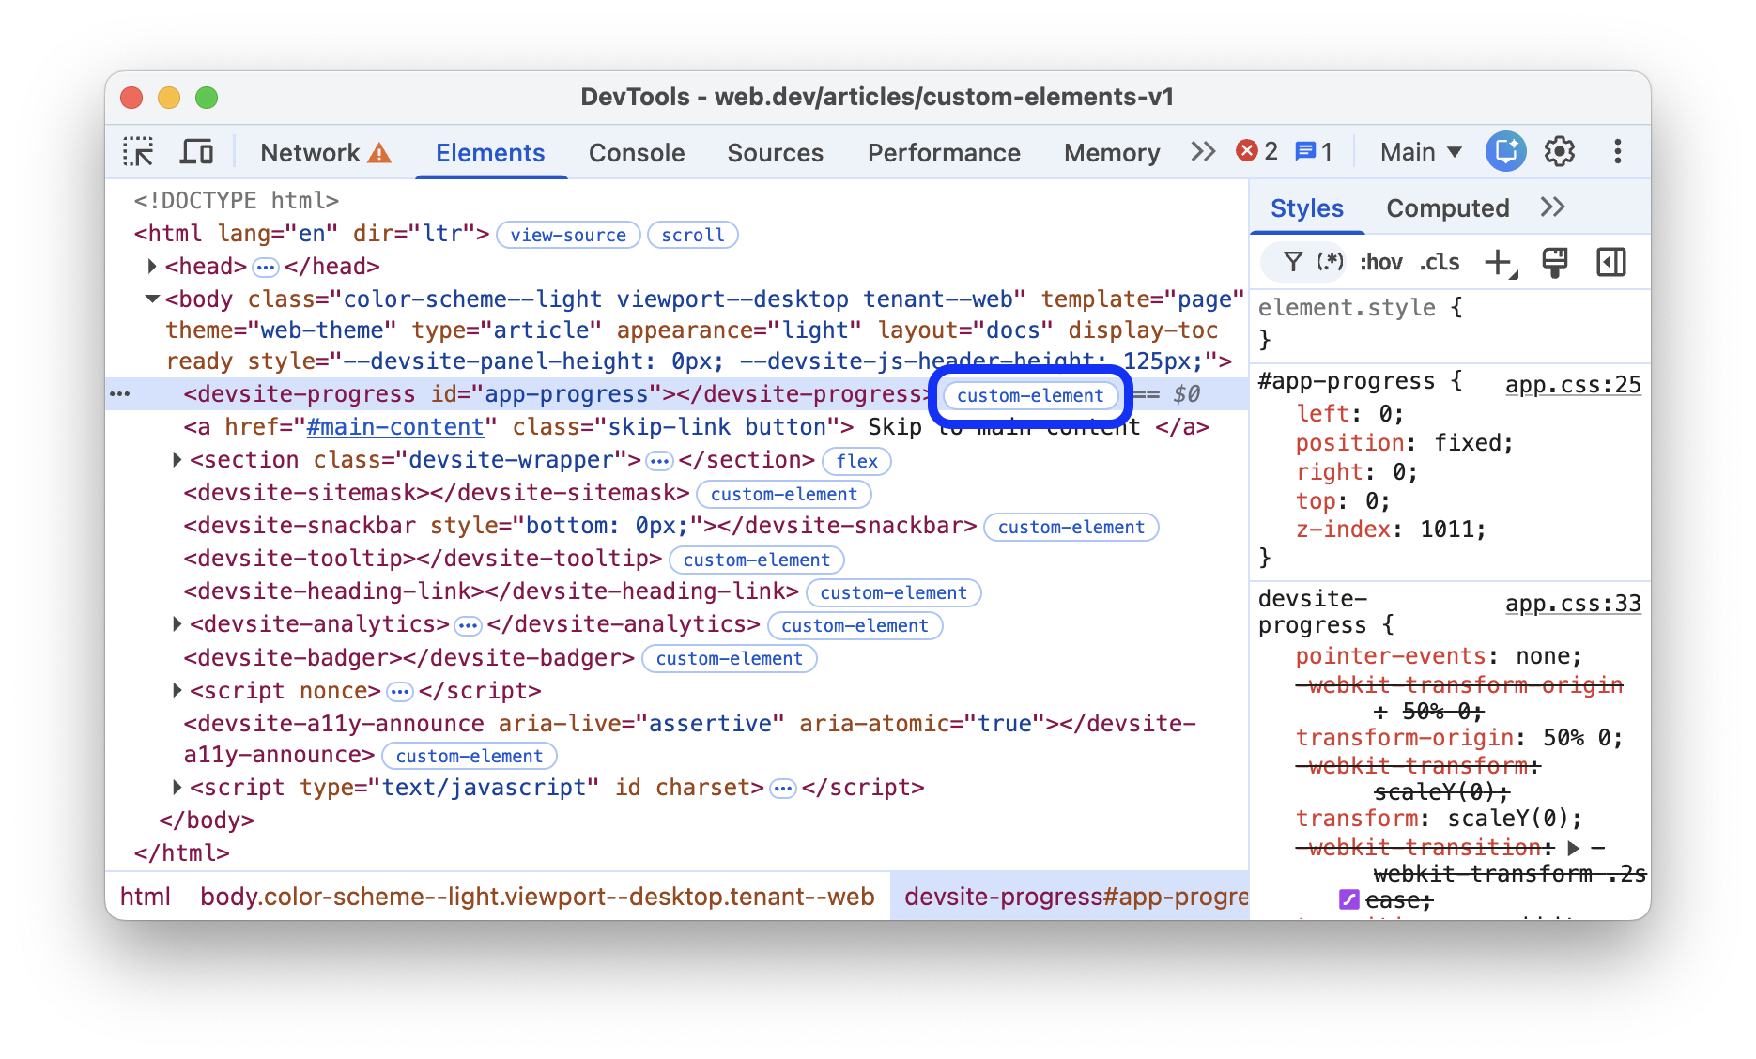Toggle rendering emulations paintbrush icon

click(1555, 263)
